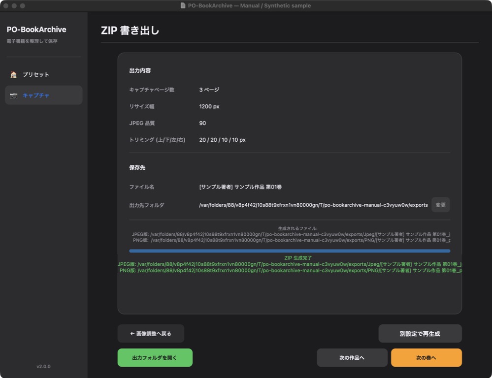Click the PO-BookArchive sidebar title
This screenshot has width=492, height=378.
(36, 30)
